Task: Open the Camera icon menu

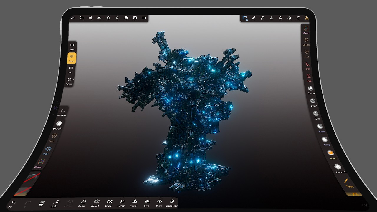Action: [x=144, y=18]
